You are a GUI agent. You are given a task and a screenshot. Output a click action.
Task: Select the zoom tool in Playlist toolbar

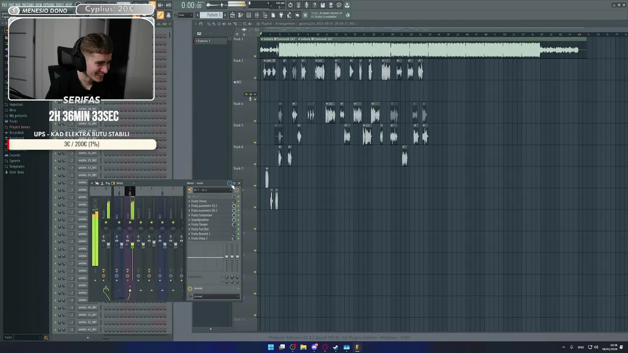[245, 24]
